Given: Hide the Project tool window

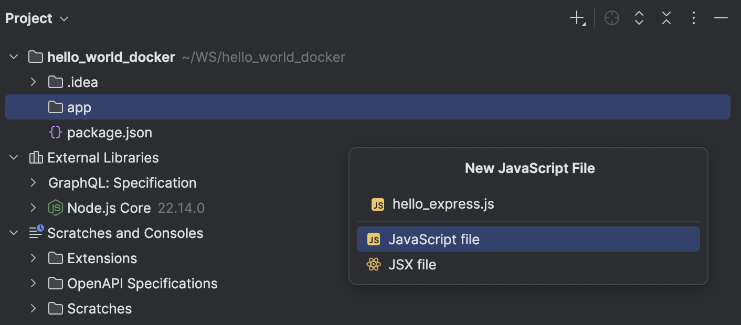Looking at the screenshot, I should (721, 18).
